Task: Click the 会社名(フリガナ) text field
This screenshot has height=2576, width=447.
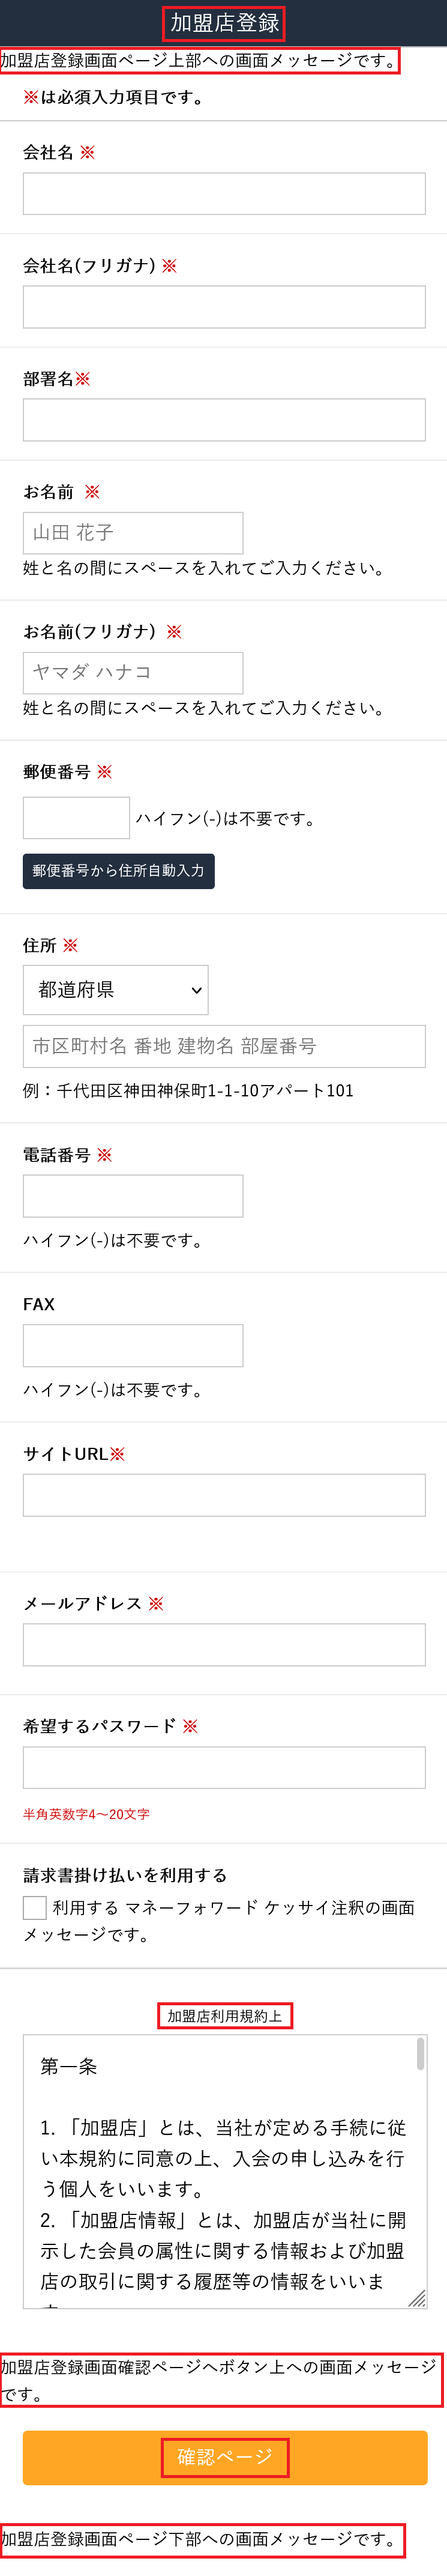Action: pyautogui.click(x=223, y=307)
